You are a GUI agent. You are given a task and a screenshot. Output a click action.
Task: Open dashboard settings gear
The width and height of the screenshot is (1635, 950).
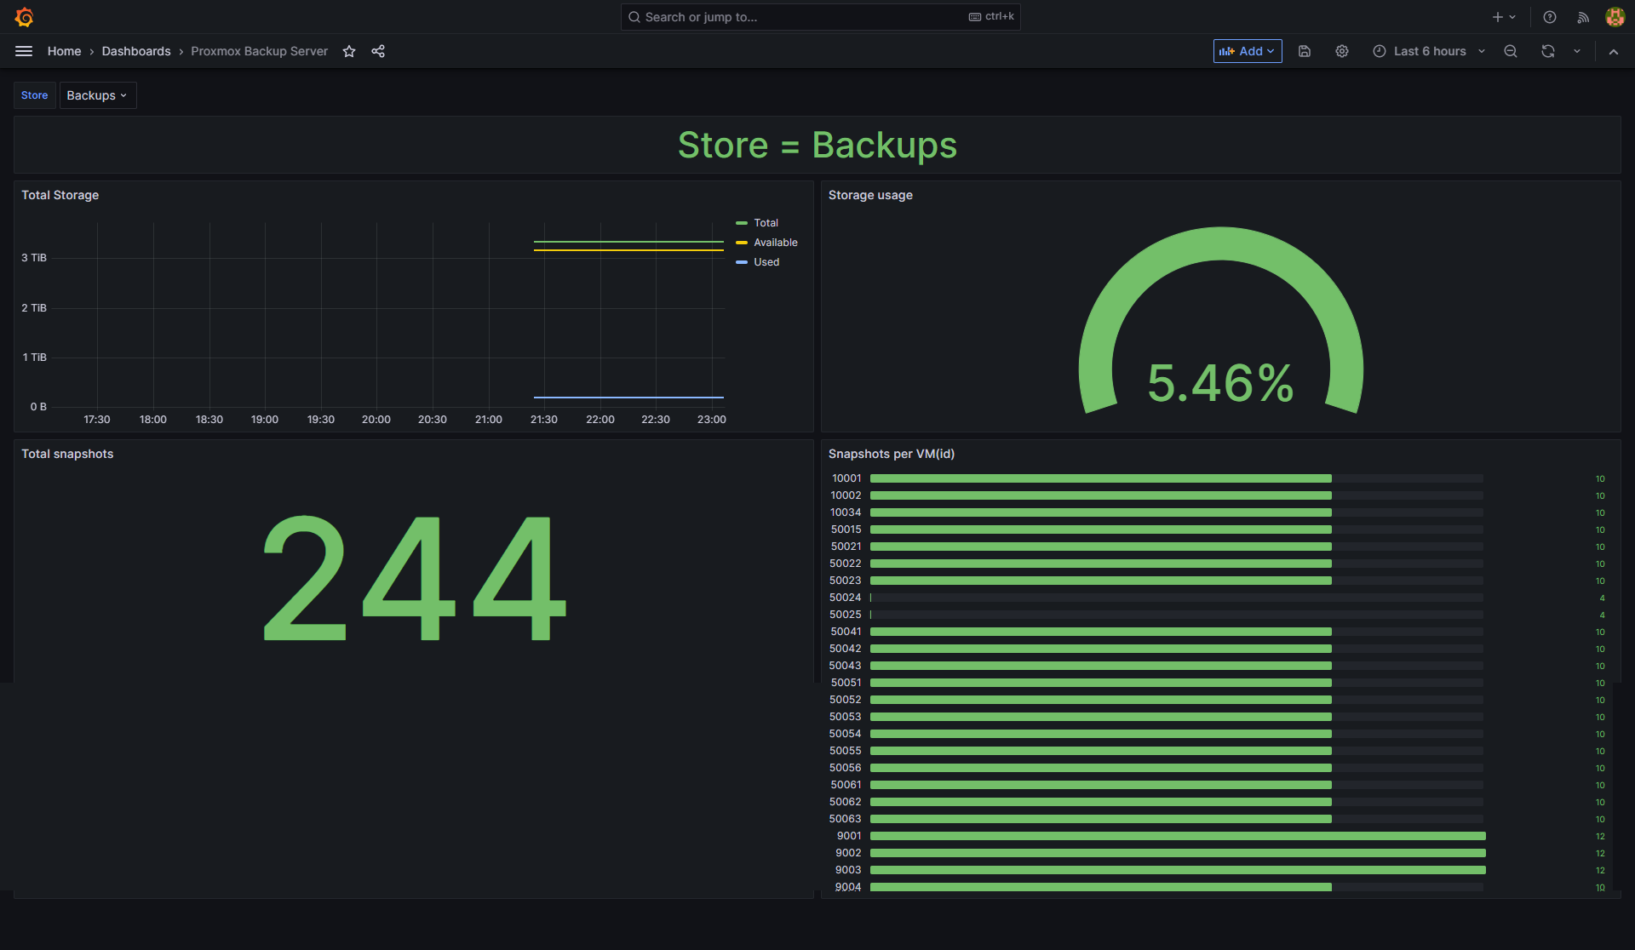point(1341,51)
